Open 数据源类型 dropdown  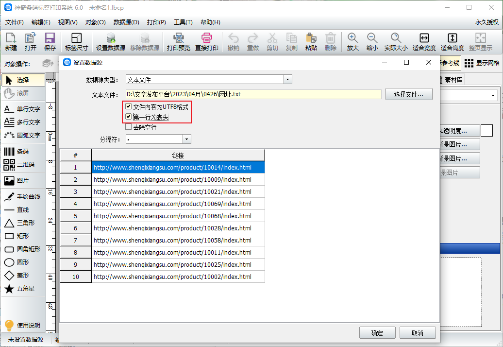(x=288, y=79)
